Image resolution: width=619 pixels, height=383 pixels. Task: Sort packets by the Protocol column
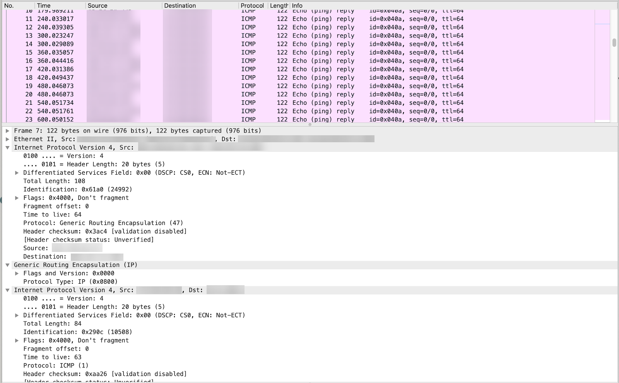tap(252, 5)
